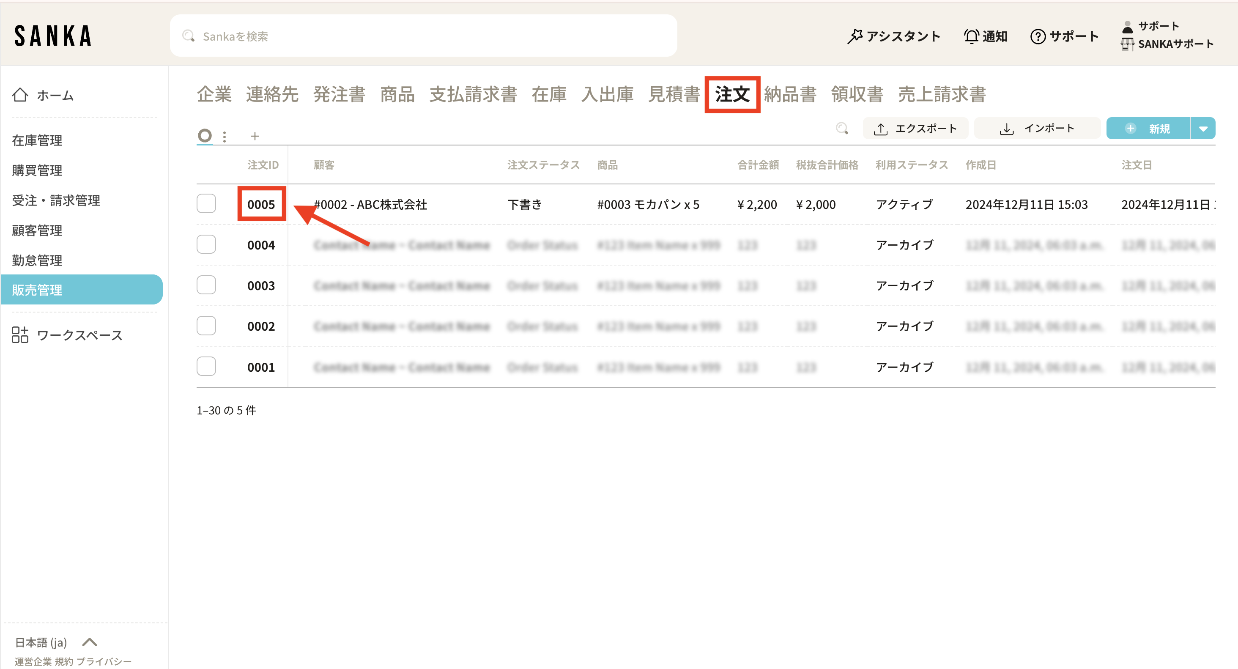Open the Assistant pin icon
1238x669 pixels.
[x=855, y=36]
